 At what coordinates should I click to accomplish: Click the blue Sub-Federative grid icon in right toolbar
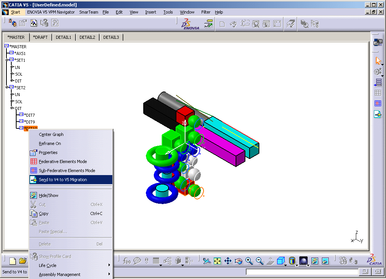click(378, 103)
